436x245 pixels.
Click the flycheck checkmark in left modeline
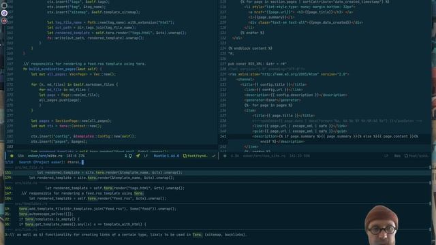click(x=213, y=156)
